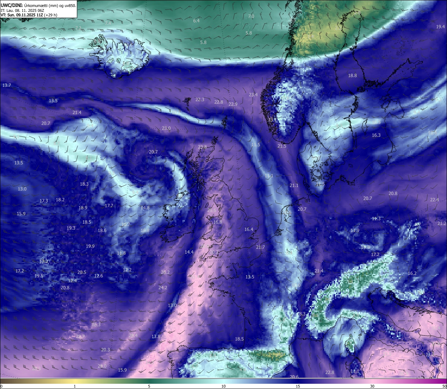Click the 24.2 value in the Celtic Sea

[163, 288]
